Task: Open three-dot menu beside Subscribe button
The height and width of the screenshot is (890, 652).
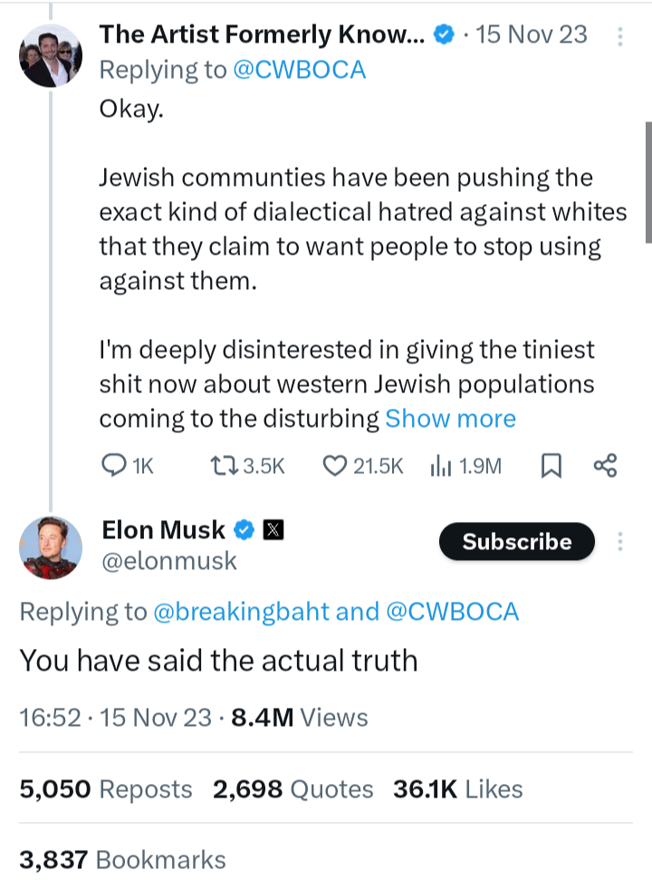Action: point(620,541)
